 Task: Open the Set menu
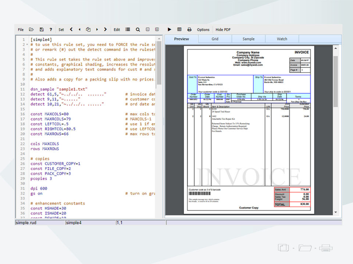point(61,30)
